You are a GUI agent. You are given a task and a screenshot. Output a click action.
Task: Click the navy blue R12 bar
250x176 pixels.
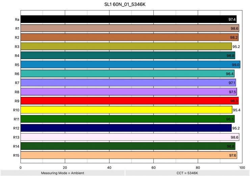coord(126,128)
